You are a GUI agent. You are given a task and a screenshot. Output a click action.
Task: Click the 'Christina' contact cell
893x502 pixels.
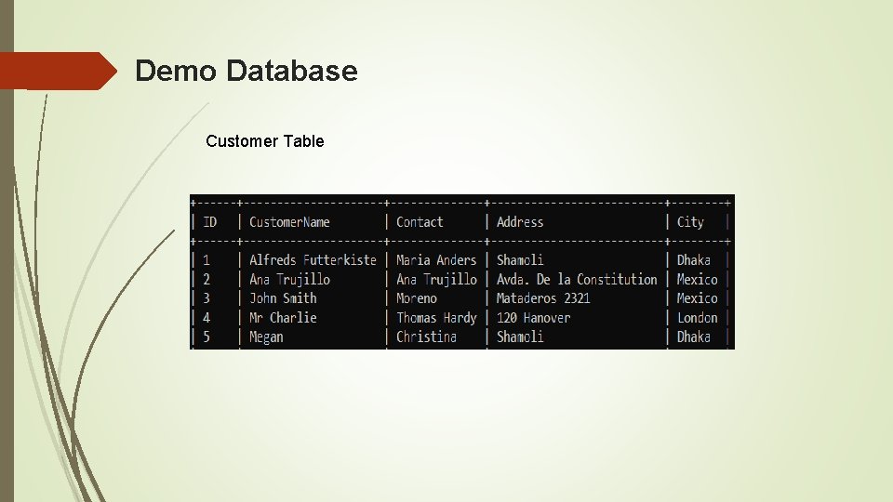[x=427, y=337]
